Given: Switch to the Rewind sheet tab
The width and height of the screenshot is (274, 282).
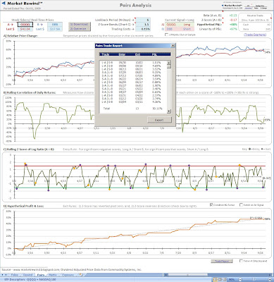Looking at the screenshot, I should coord(28,275).
